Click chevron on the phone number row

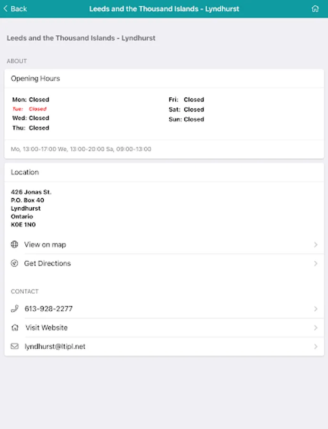tap(316, 309)
